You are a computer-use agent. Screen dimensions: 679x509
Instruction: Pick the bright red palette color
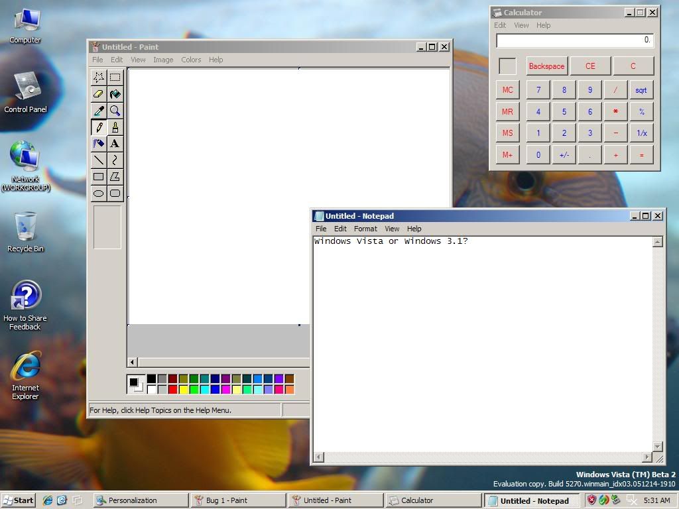click(x=172, y=390)
